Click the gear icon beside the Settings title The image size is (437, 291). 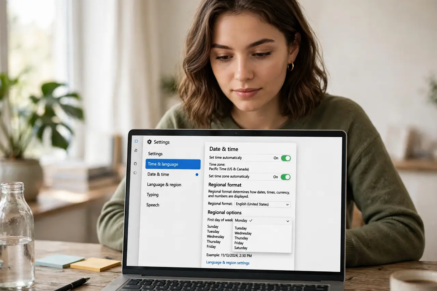[x=149, y=142]
